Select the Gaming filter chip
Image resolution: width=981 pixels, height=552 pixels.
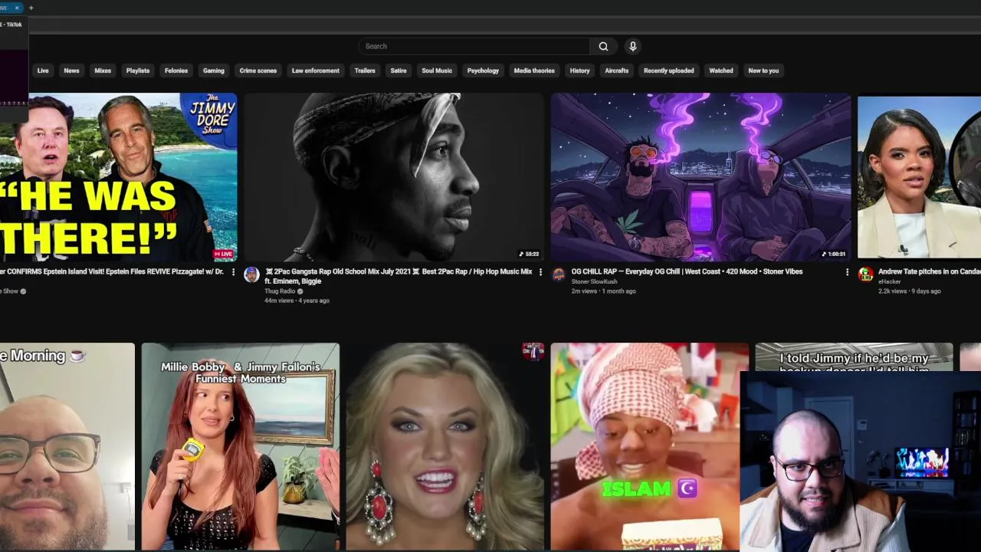point(214,71)
